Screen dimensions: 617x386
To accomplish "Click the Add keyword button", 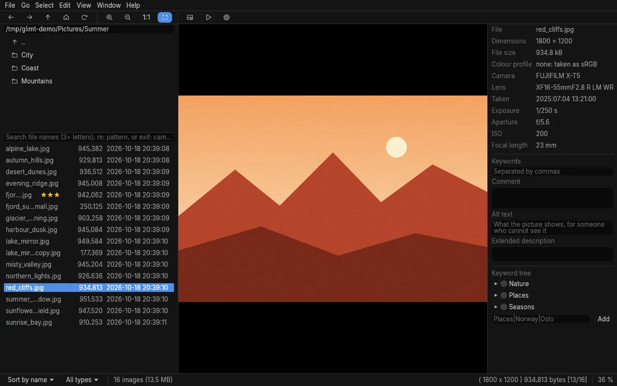I will tap(604, 319).
